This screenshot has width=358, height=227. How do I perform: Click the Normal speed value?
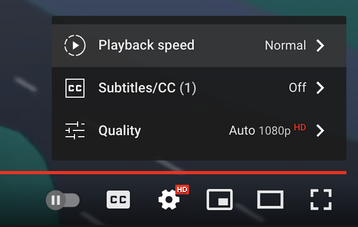point(285,45)
